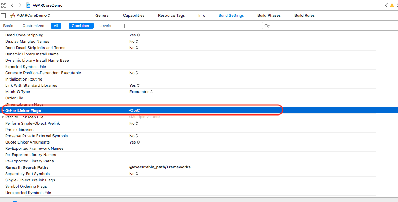Switch to Levels view mode
The image size is (398, 202).
(105, 26)
